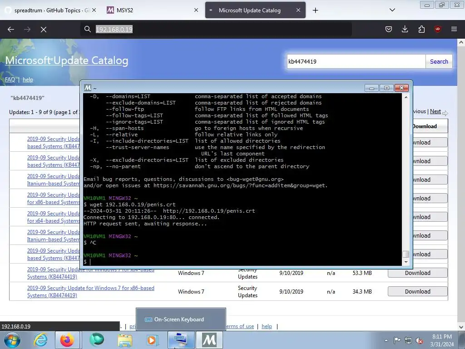465x349 pixels.
Task: Focus the catalog search box with kb4474419
Action: click(356, 61)
